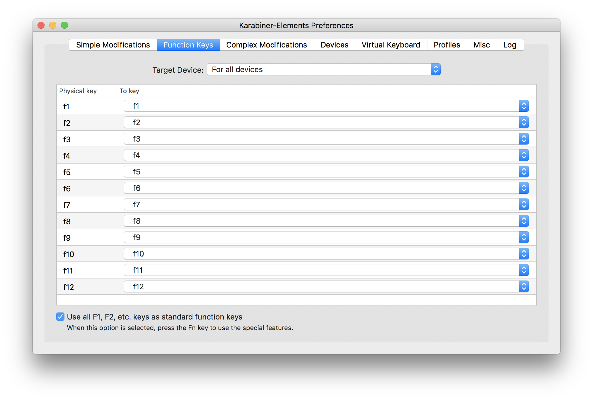View the Log tab
593x401 pixels.
click(509, 45)
